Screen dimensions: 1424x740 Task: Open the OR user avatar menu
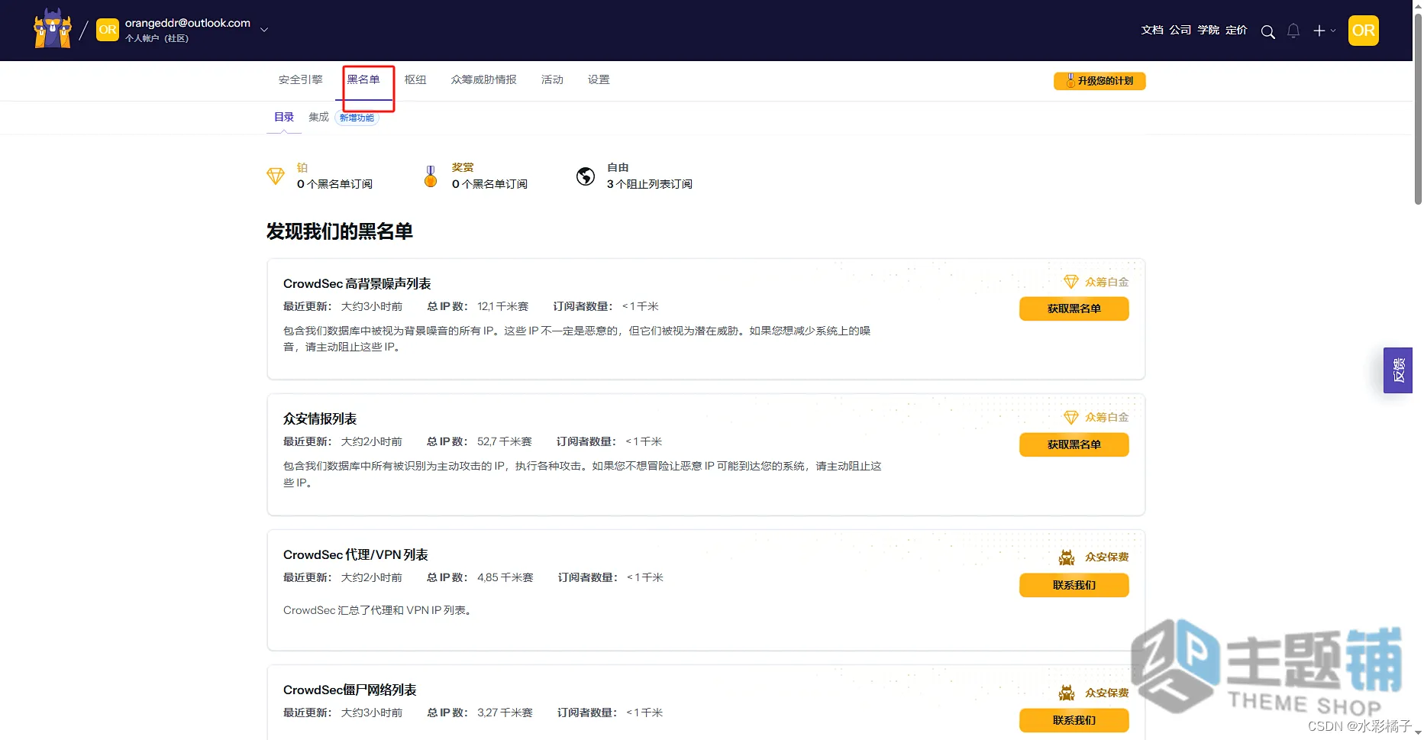pos(1364,31)
